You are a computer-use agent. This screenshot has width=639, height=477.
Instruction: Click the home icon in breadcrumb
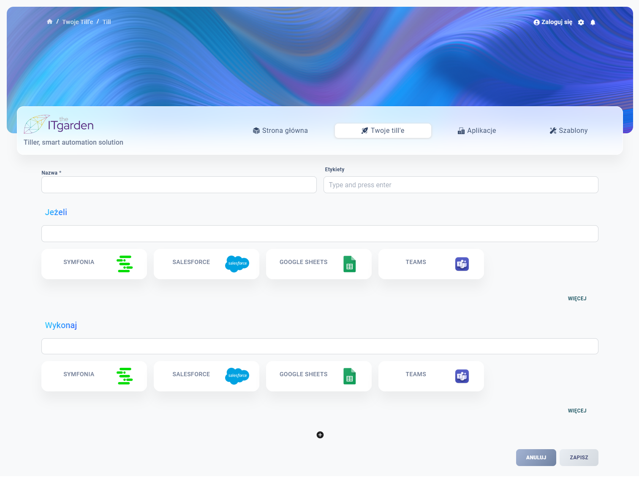50,22
